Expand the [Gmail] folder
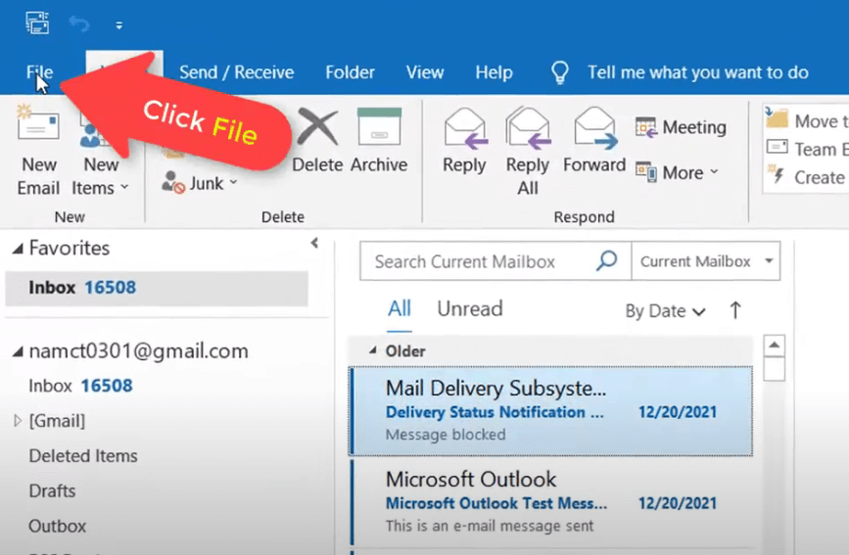The image size is (849, 555). [18, 421]
